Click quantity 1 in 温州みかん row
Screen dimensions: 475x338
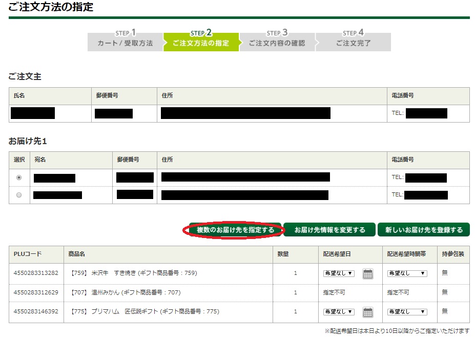[295, 292]
